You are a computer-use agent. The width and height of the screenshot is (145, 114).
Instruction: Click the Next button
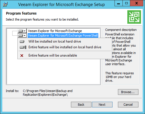(x=102, y=105)
